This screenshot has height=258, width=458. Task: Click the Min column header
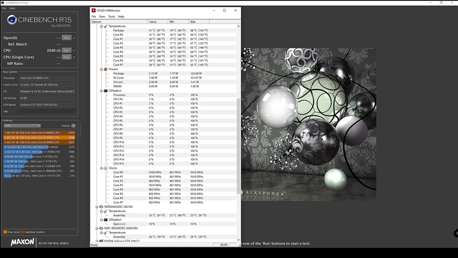(x=178, y=21)
